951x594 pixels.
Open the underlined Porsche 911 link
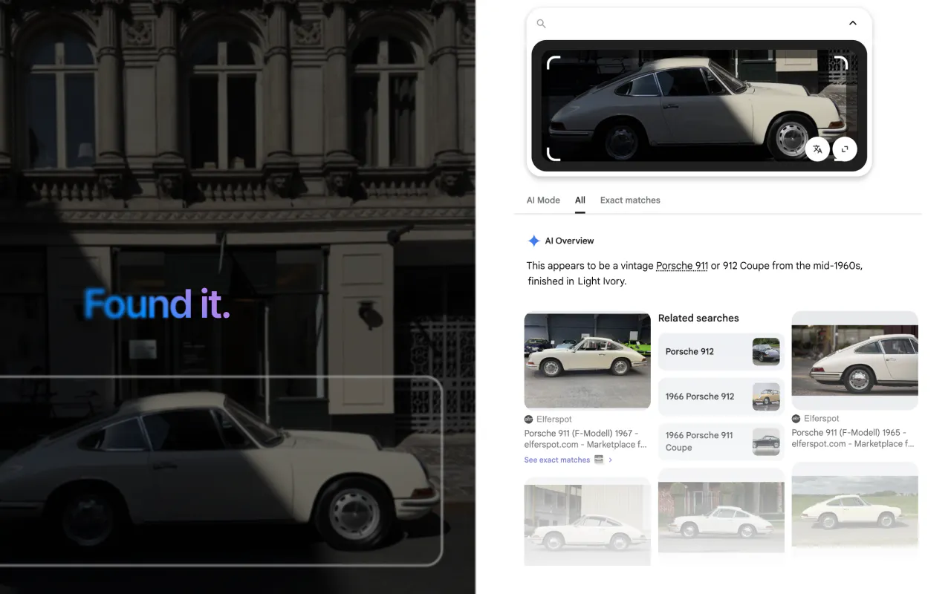click(x=681, y=265)
